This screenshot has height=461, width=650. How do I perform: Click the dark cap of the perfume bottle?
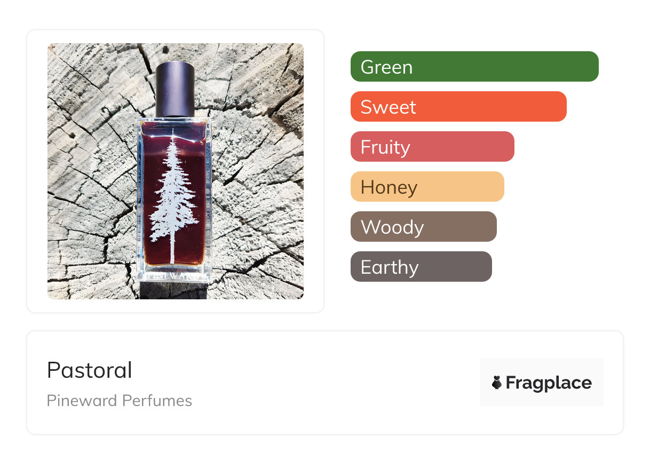pos(175,88)
